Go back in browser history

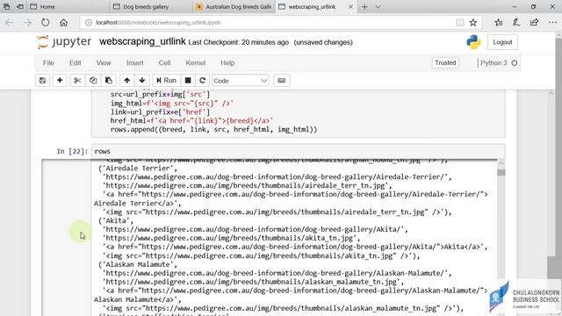click(x=10, y=23)
